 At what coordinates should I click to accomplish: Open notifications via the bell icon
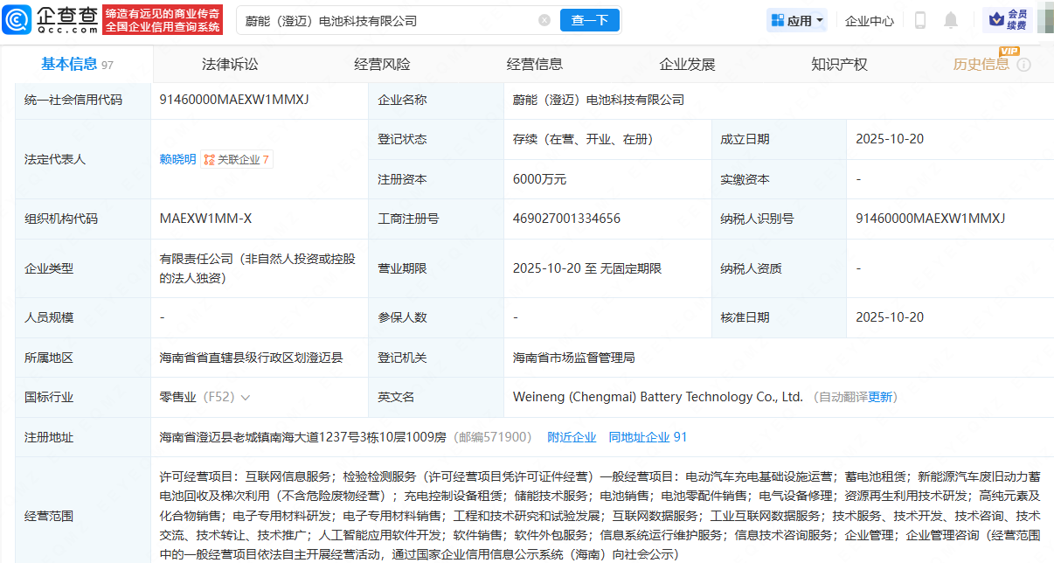point(951,20)
